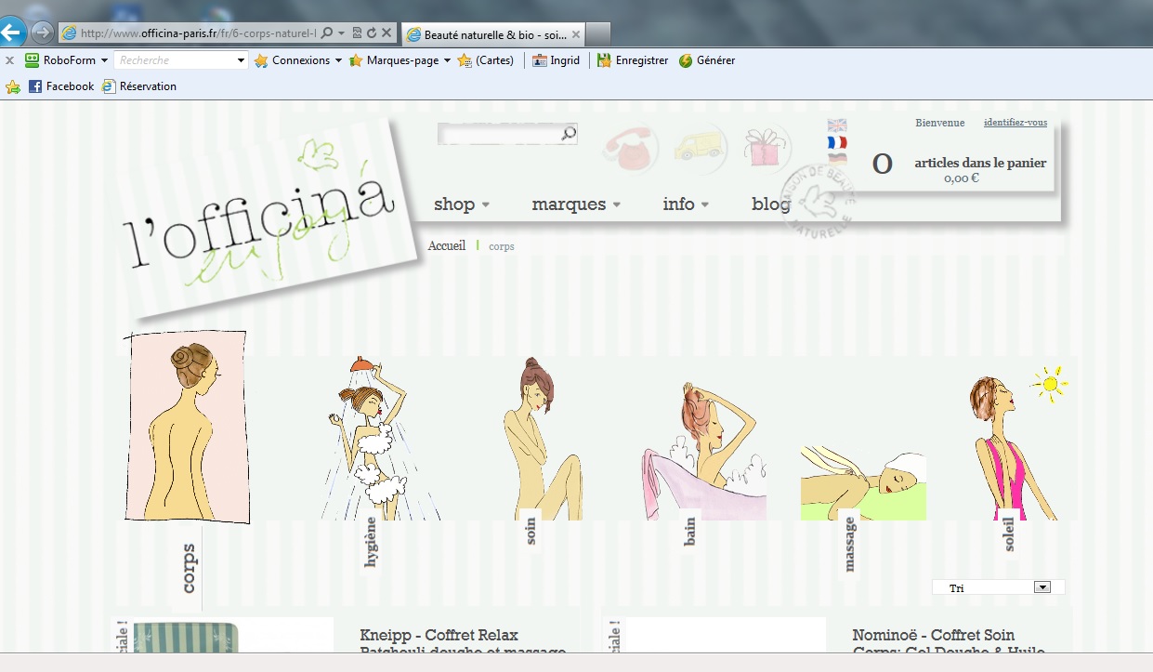Click the browser back arrow button
Image resolution: width=1153 pixels, height=672 pixels.
12,33
